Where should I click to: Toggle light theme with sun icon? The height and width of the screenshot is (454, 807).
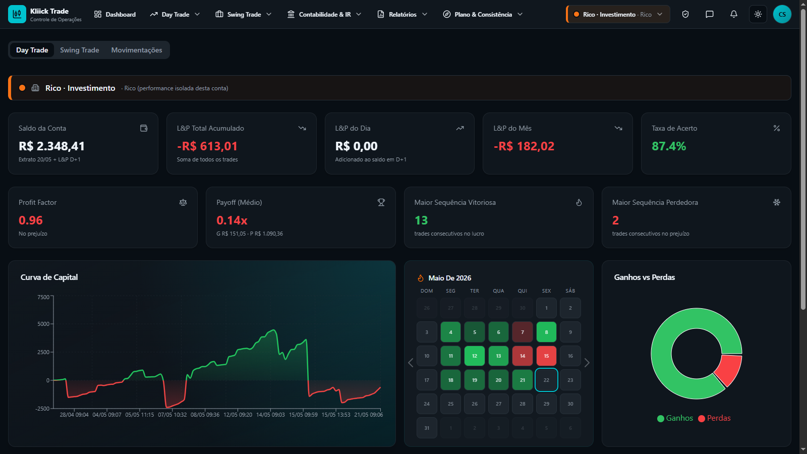758,14
